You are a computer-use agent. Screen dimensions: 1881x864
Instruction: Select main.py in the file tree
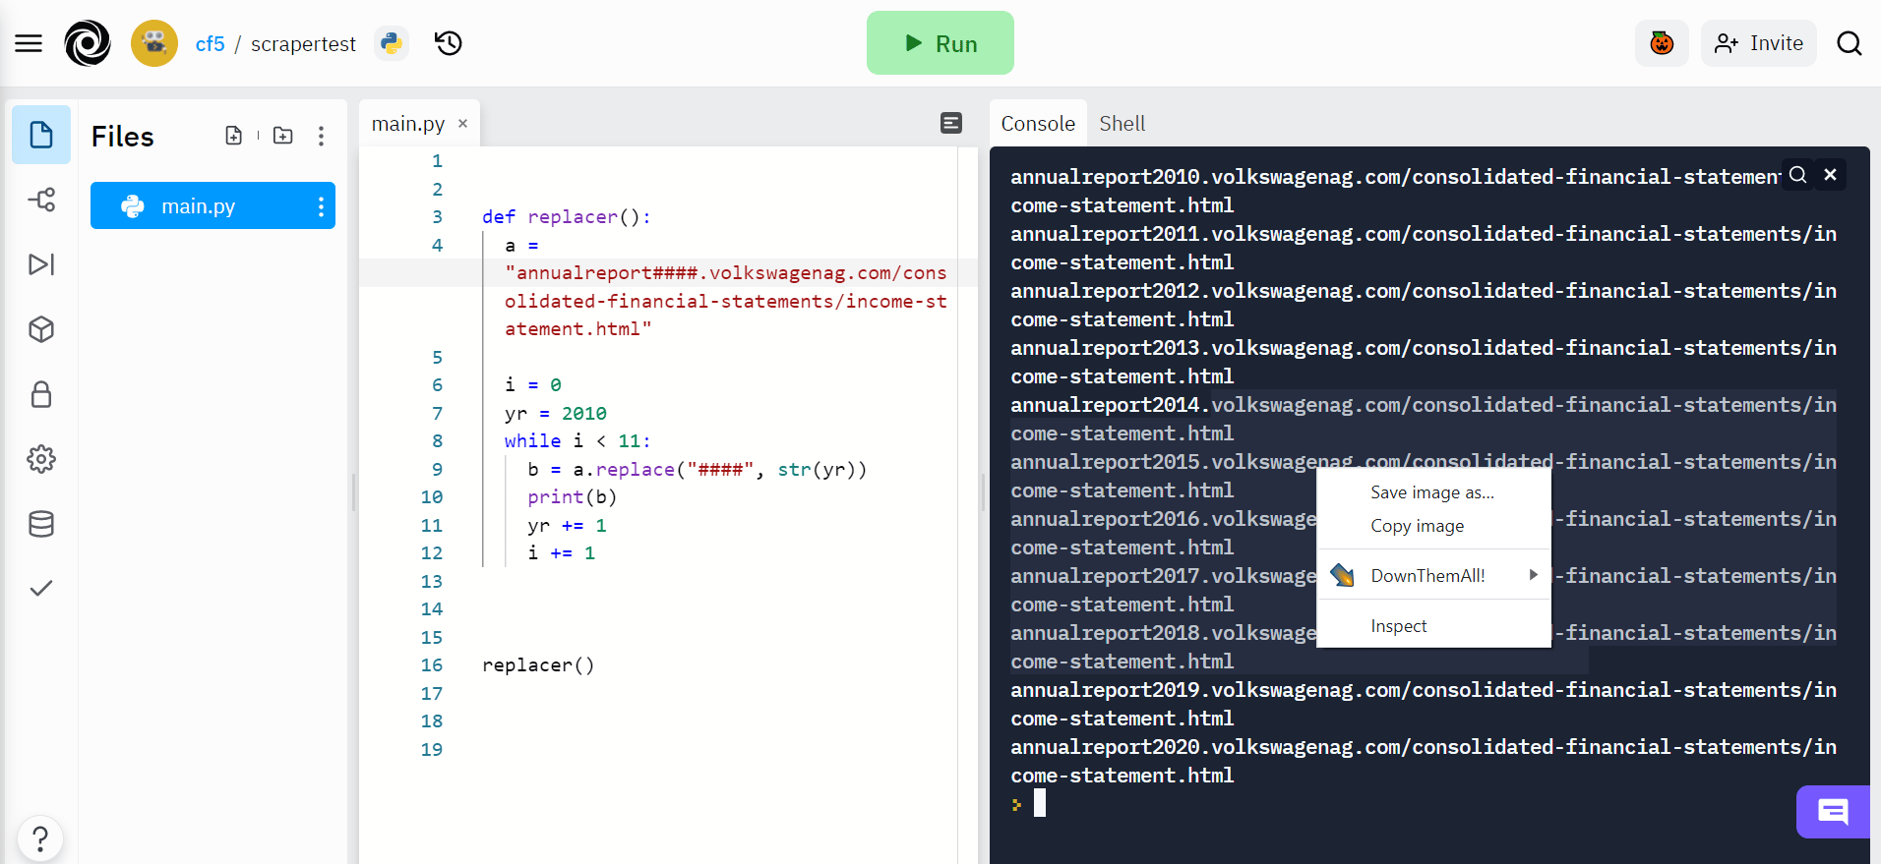pyautogui.click(x=212, y=205)
